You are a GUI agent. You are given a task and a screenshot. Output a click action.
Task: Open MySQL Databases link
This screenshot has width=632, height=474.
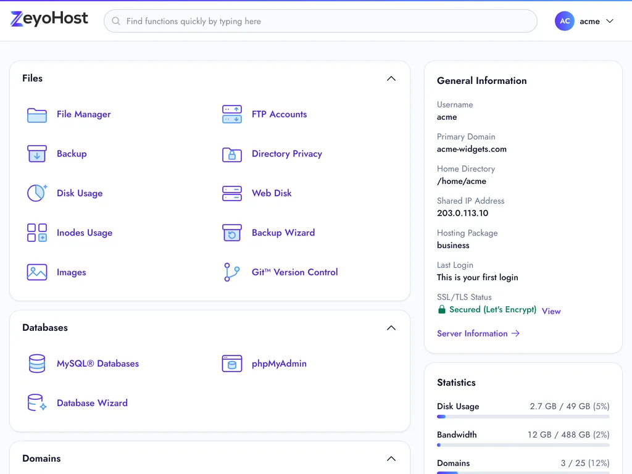pyautogui.click(x=98, y=364)
